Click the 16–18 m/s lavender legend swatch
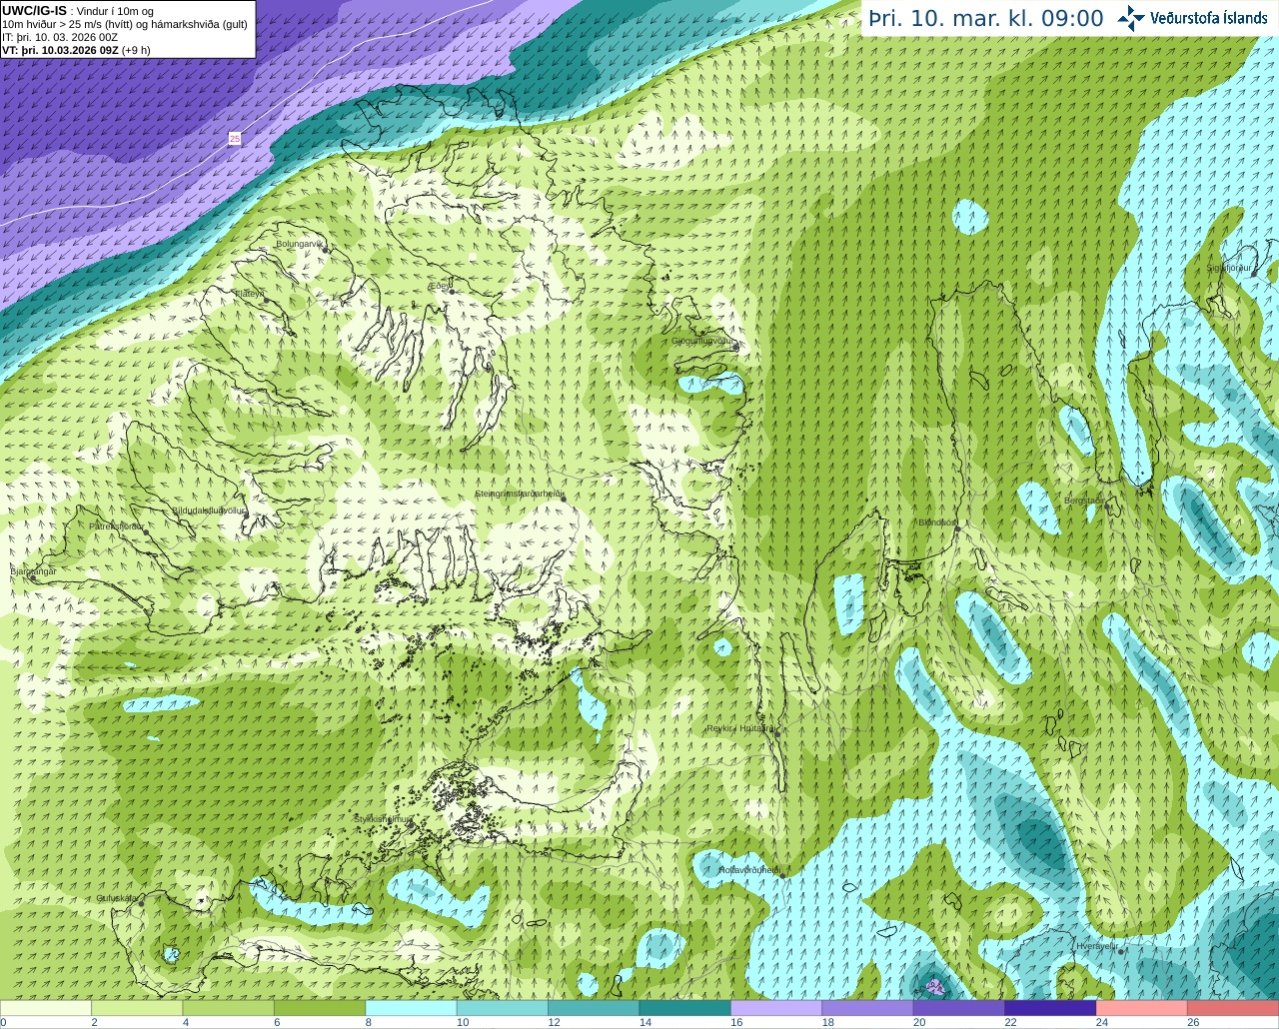 (x=776, y=1008)
